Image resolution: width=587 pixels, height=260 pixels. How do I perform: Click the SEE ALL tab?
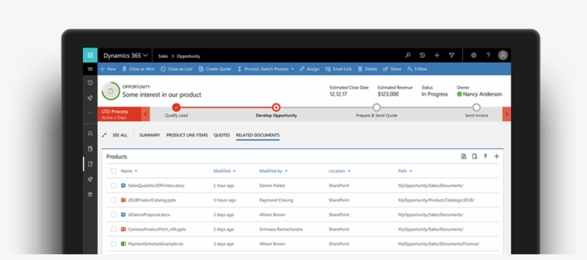[x=120, y=135]
